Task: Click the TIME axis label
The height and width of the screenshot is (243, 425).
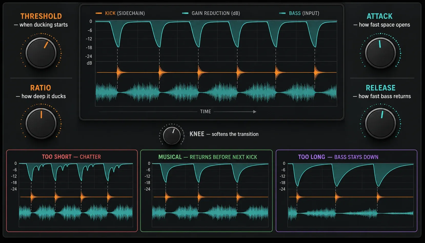Action: [206, 111]
